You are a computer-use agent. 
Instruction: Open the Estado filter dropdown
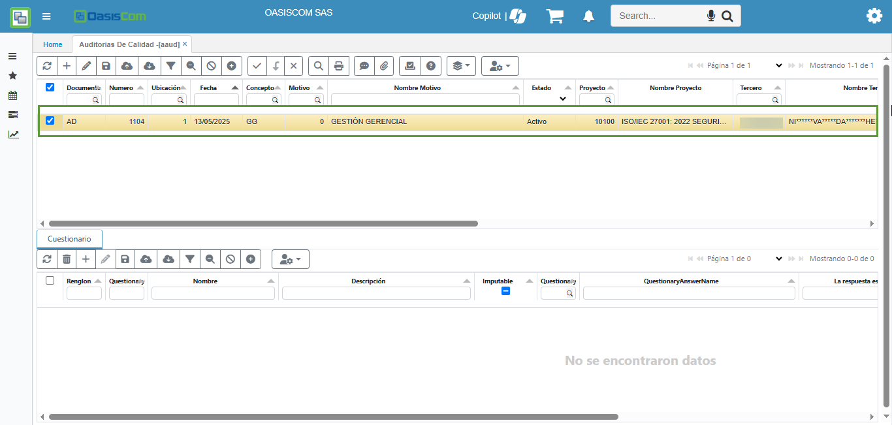point(563,99)
